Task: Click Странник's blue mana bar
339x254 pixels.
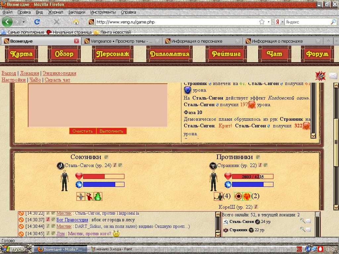Action: click(253, 185)
